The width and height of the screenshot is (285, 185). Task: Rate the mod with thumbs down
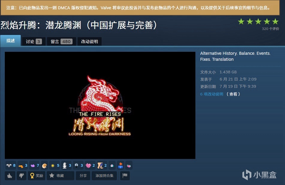(x=22, y=175)
